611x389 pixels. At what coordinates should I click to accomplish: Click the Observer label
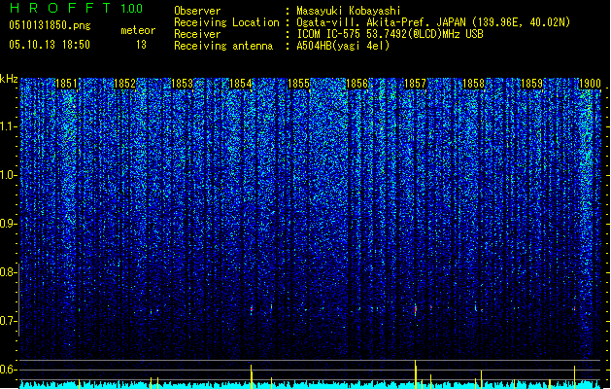tap(197, 11)
